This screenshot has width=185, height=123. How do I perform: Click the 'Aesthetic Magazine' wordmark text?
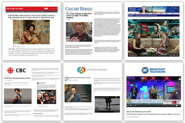[x=97, y=70]
